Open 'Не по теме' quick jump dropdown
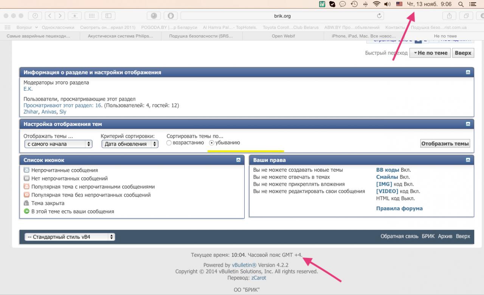The height and width of the screenshot is (295, 484). (x=430, y=53)
